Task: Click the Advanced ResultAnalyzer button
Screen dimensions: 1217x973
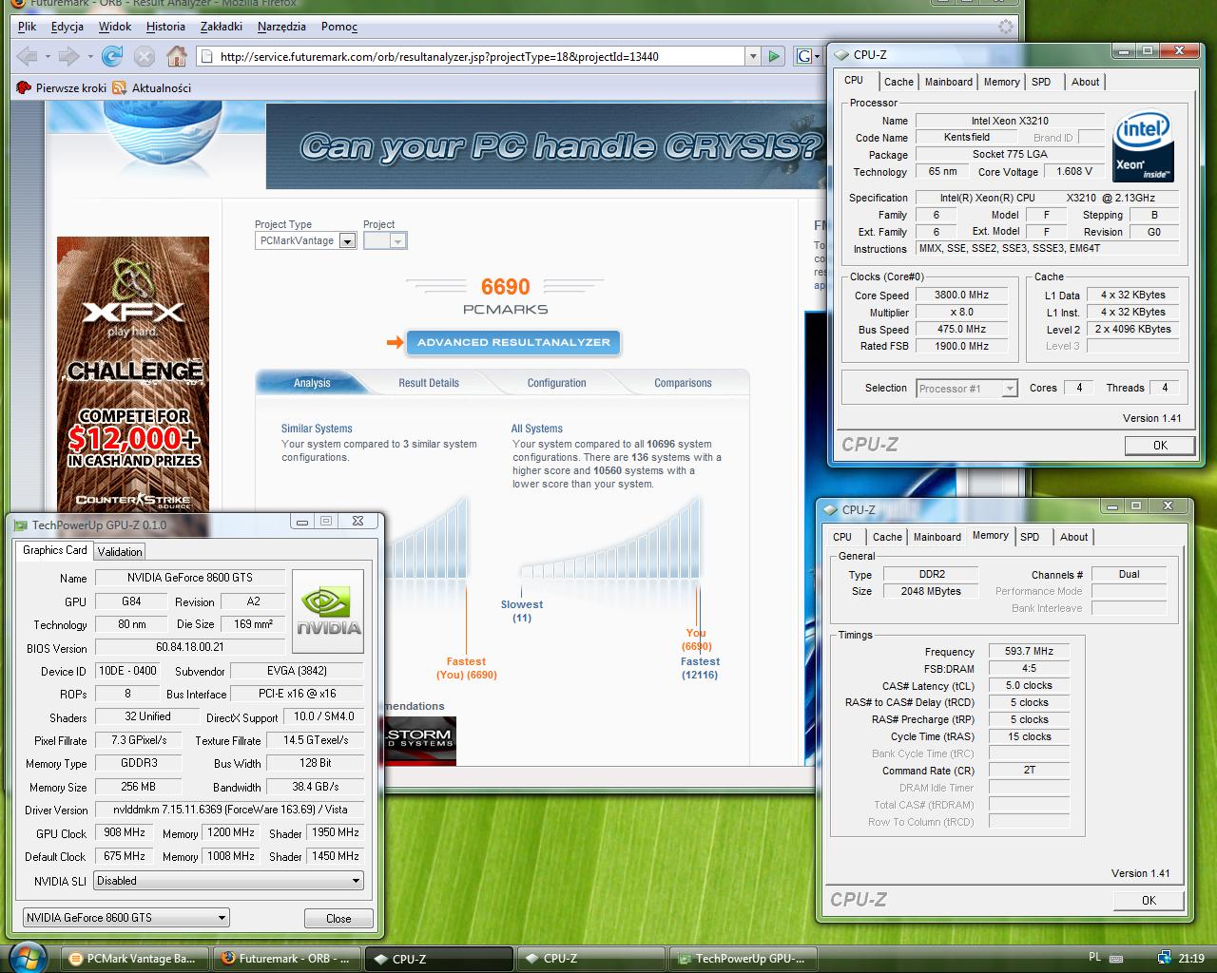Action: [513, 343]
